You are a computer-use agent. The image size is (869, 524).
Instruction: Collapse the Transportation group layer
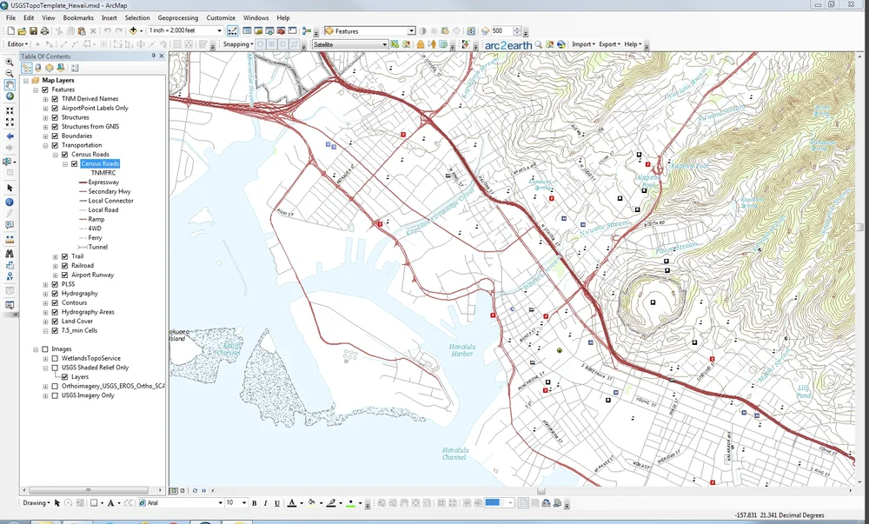[x=44, y=145]
